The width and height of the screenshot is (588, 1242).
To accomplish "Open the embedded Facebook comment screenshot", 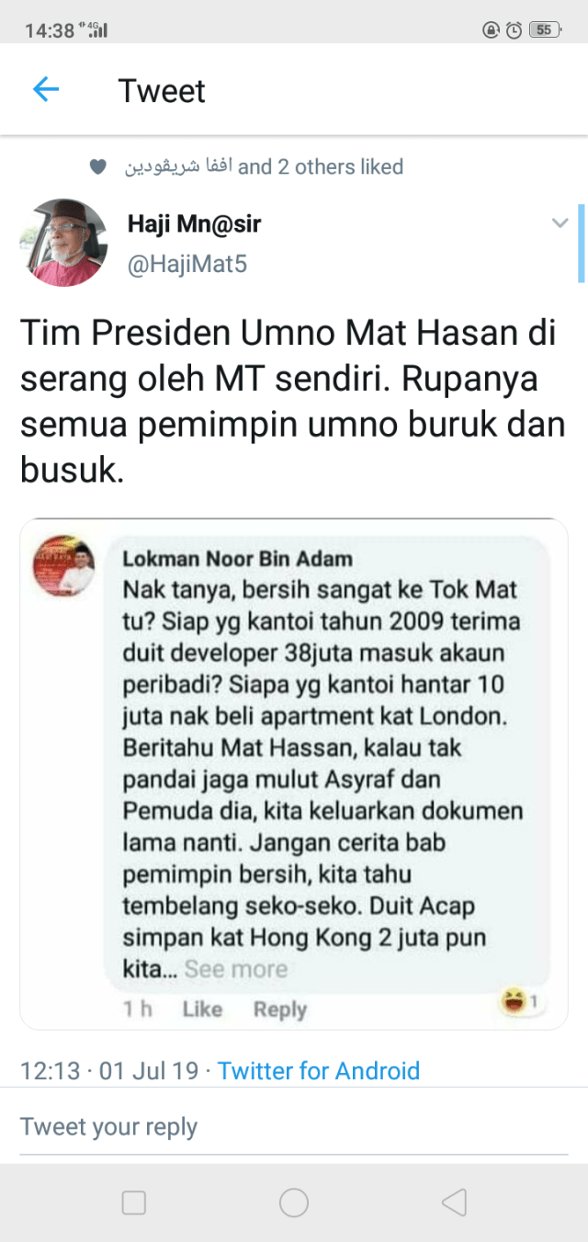I will 294,774.
